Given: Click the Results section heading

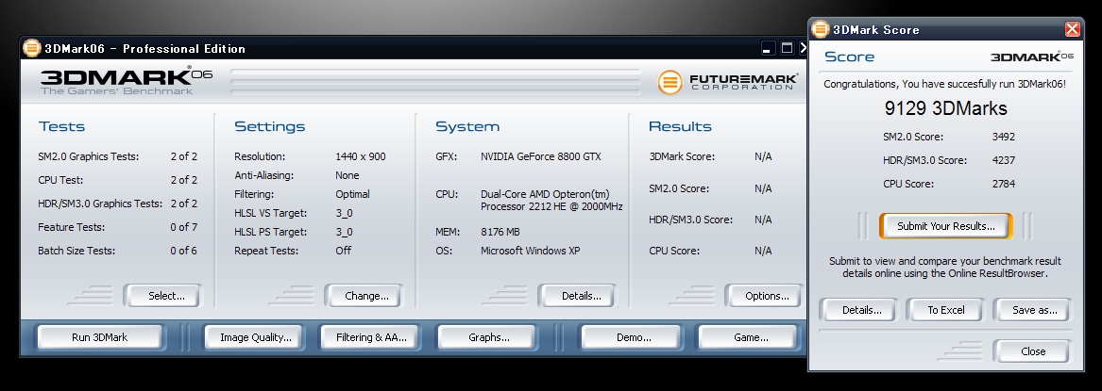Looking at the screenshot, I should 680,127.
